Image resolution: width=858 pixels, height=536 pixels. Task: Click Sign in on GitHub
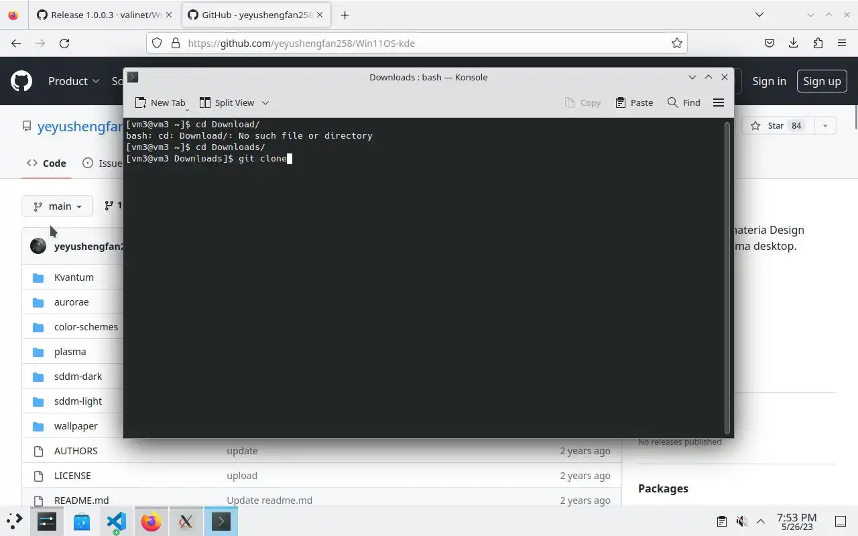(x=769, y=81)
